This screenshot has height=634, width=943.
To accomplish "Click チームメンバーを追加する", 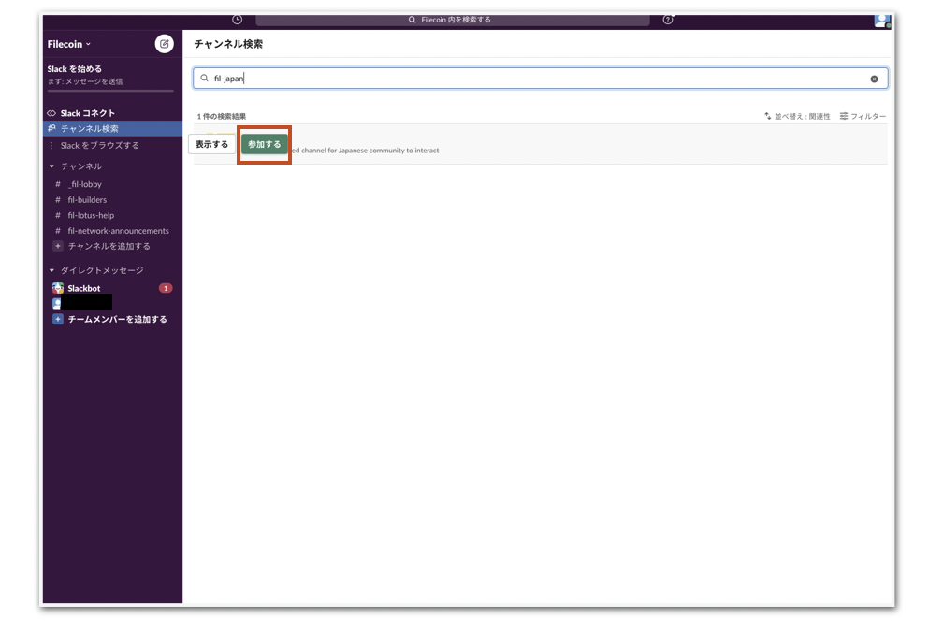I will tap(117, 319).
